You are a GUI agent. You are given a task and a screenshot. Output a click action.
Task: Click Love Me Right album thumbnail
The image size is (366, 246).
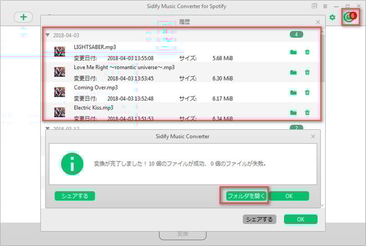(x=60, y=72)
